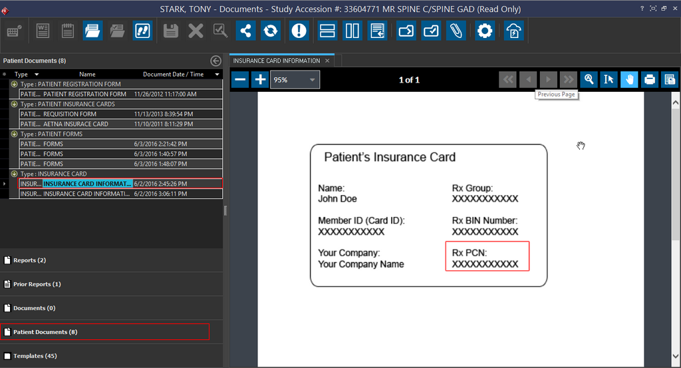Collapse the PATIENT FORMS type group
Viewport: 681px width, 368px height.
pyautogui.click(x=14, y=134)
